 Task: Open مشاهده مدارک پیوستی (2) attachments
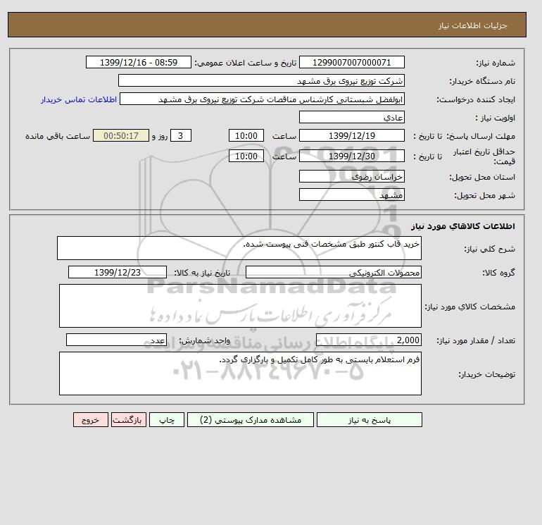[251, 419]
